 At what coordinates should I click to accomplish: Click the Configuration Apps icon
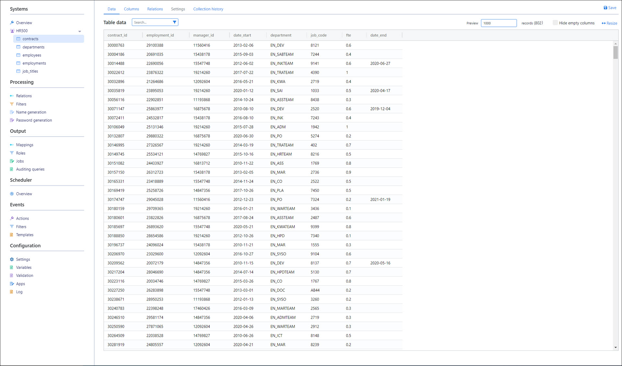[12, 284]
